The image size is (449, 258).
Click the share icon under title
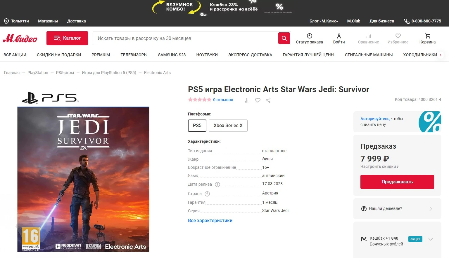coord(268,100)
